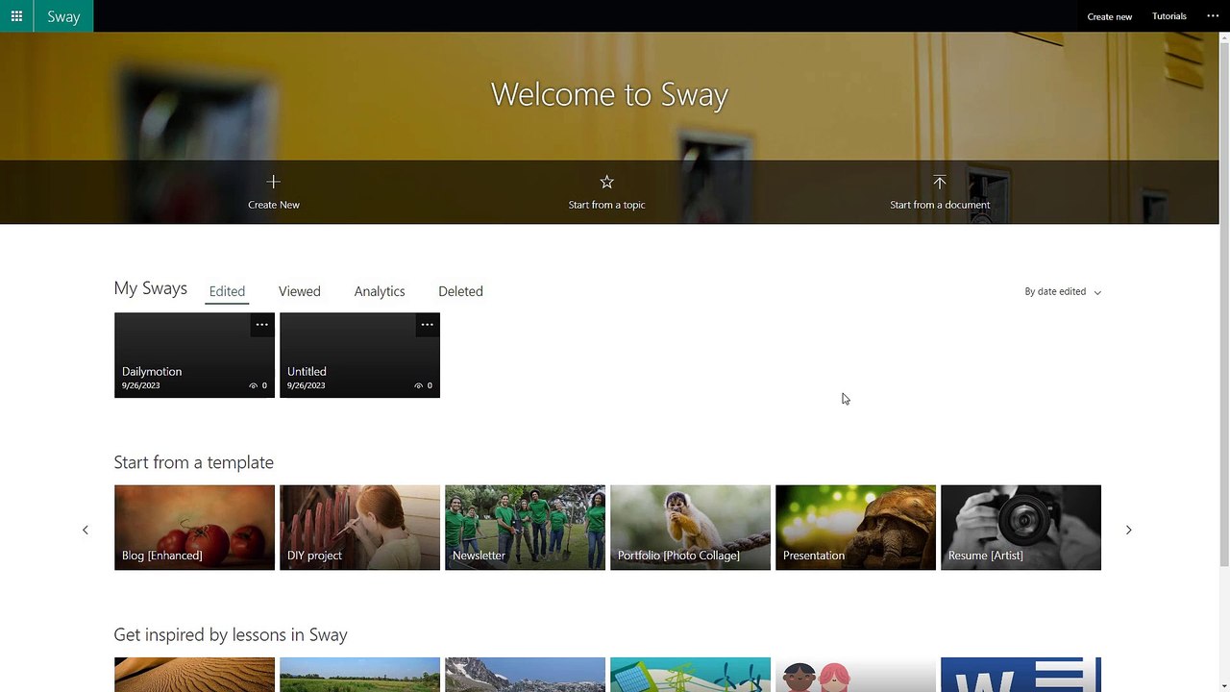Open the top bar more options ellipsis
This screenshot has width=1230, height=692.
(1213, 16)
